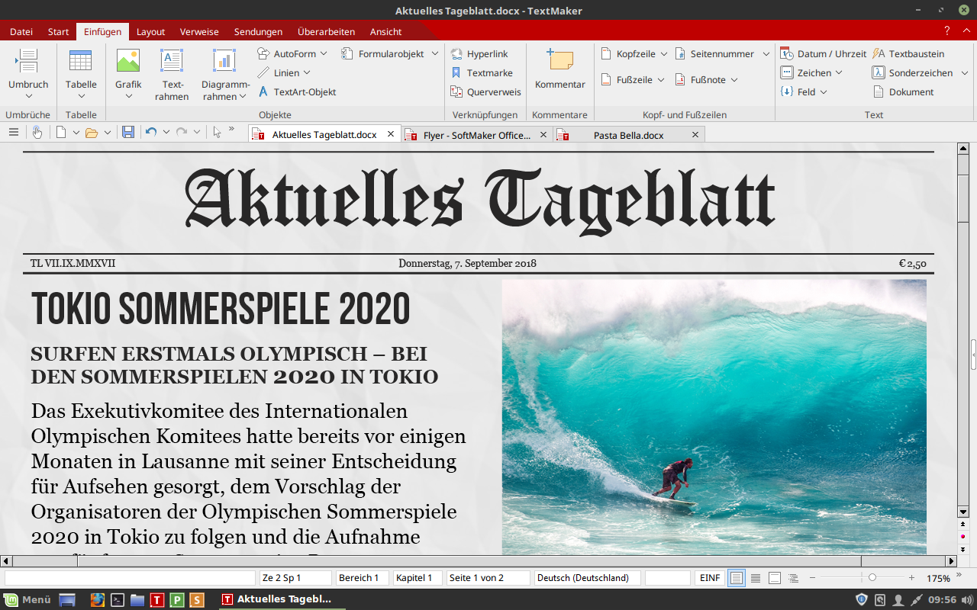Switch to continuous view in status bar
This screenshot has width=977, height=610.
click(756, 578)
